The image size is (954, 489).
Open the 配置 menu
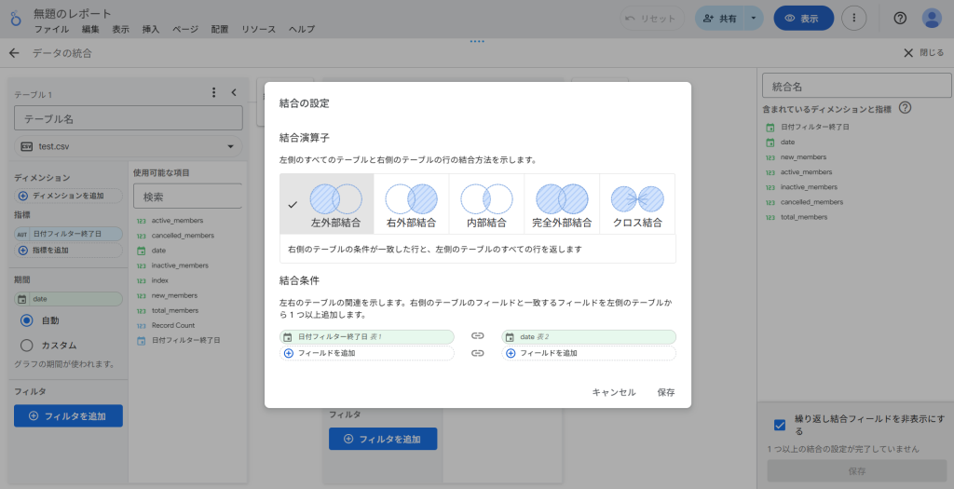[x=220, y=29]
